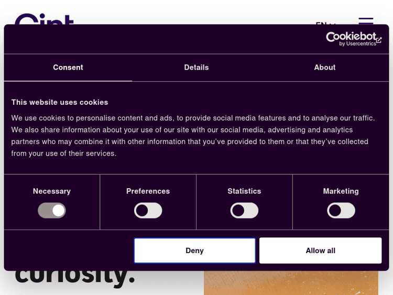Click the Cint logo in header

44,20
